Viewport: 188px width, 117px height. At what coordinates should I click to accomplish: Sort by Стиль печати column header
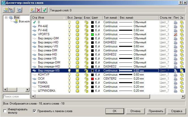(x=166, y=18)
